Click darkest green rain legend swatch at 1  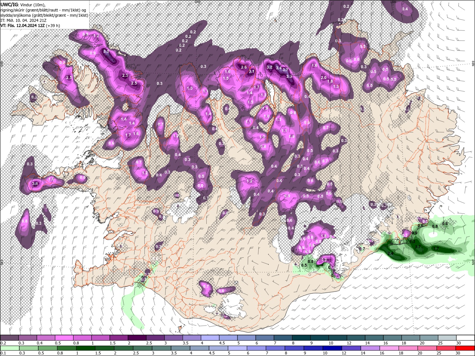85,349
